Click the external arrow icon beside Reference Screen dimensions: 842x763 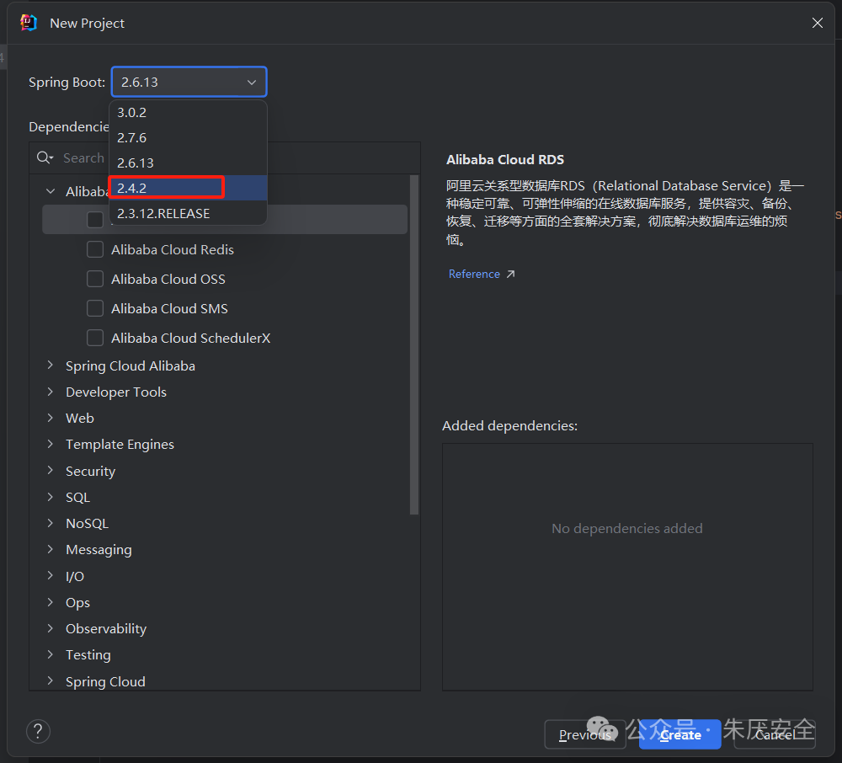(511, 274)
